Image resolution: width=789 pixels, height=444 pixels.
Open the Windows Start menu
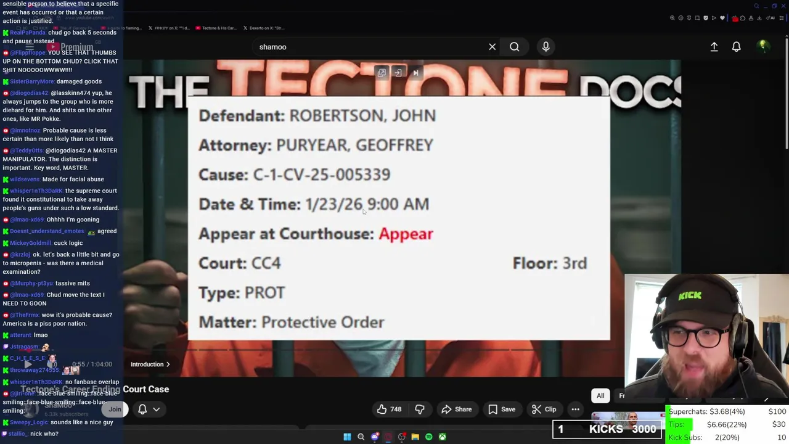tap(347, 437)
